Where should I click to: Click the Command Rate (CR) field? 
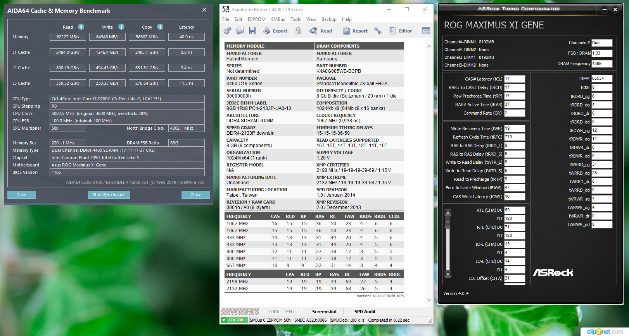(515, 113)
